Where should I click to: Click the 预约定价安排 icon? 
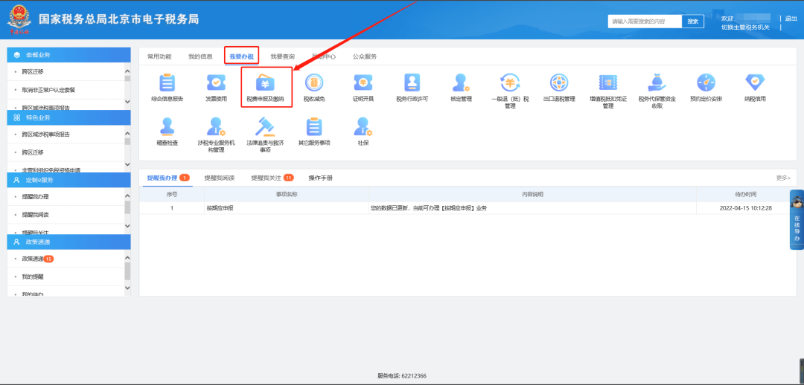tap(706, 83)
